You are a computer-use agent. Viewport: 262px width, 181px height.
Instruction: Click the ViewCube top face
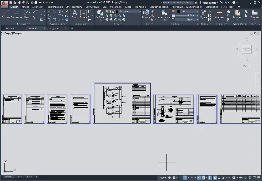pyautogui.click(x=247, y=49)
